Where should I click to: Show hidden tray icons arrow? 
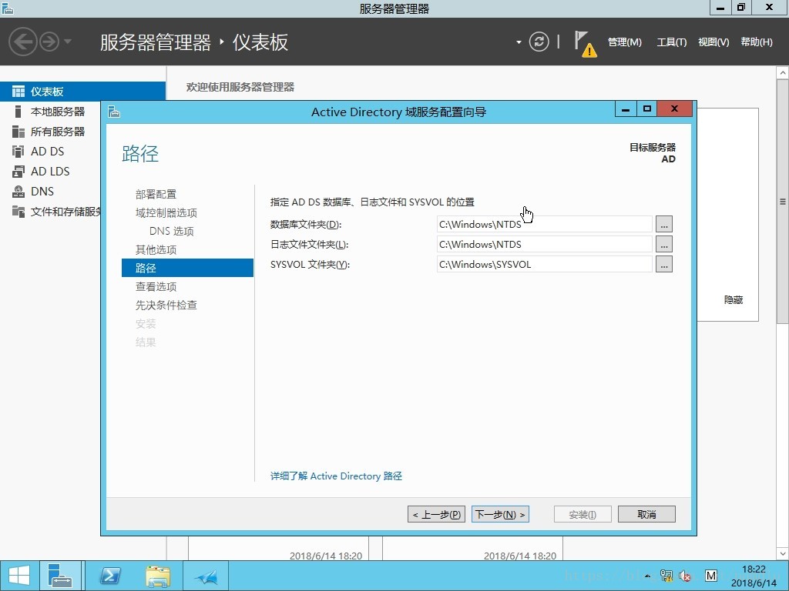[x=647, y=576]
